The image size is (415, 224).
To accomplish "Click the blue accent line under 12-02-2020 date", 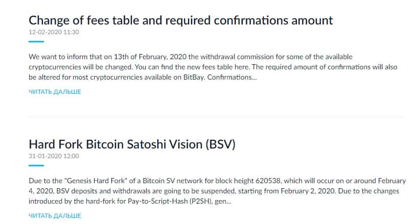I will 36,41.
